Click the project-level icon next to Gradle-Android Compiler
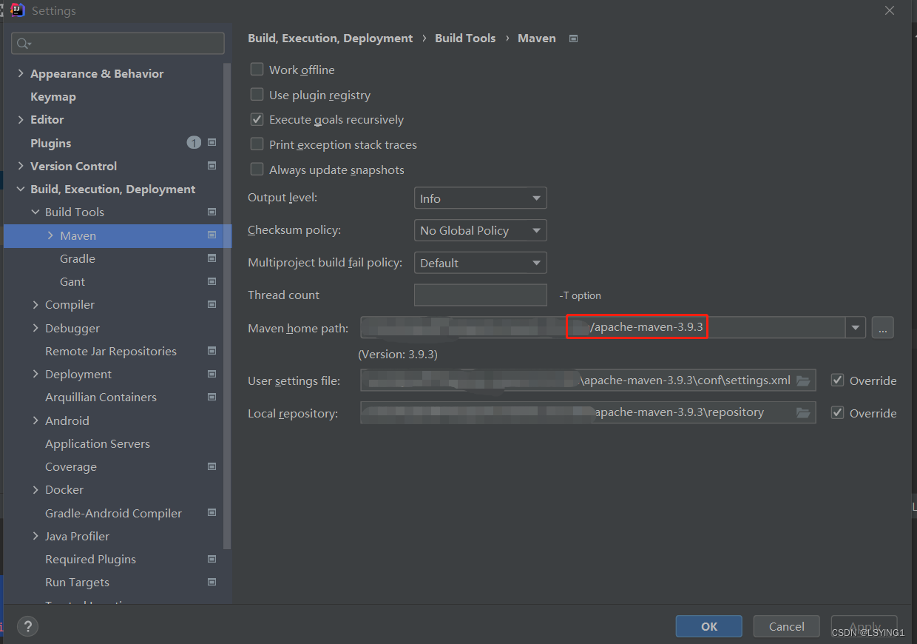917x644 pixels. click(x=212, y=513)
